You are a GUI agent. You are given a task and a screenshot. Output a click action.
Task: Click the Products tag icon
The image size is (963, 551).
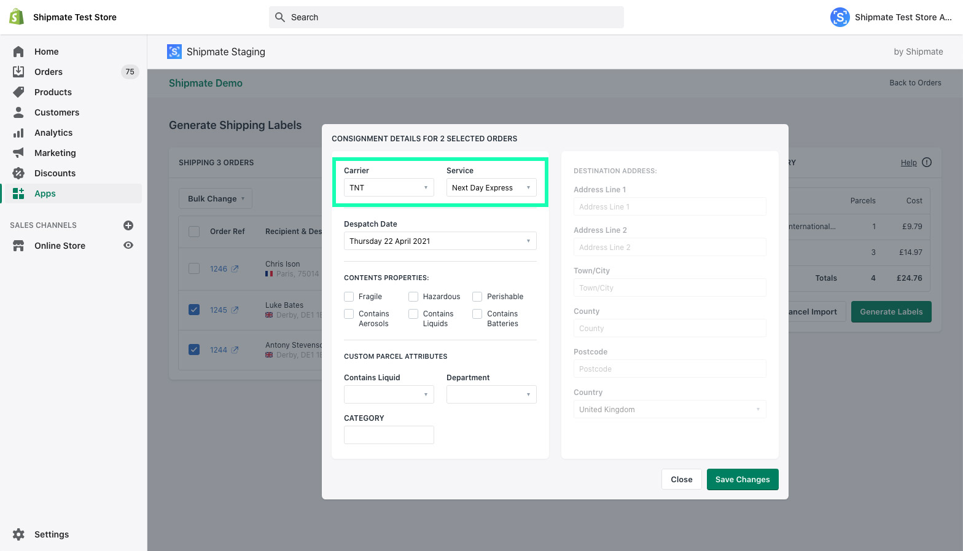click(x=18, y=92)
